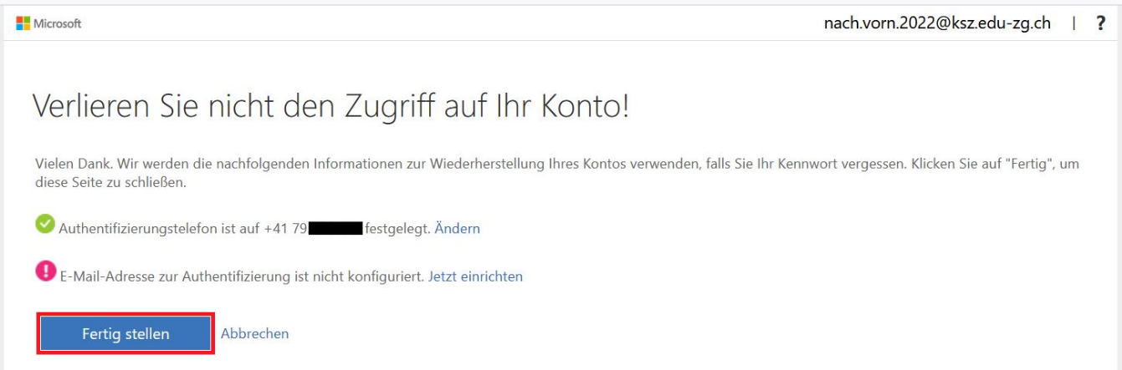This screenshot has height=370, width=1122.
Task: Click the account email nach.vorn.2022@ksz.edu-zg.ch
Action: (x=937, y=23)
